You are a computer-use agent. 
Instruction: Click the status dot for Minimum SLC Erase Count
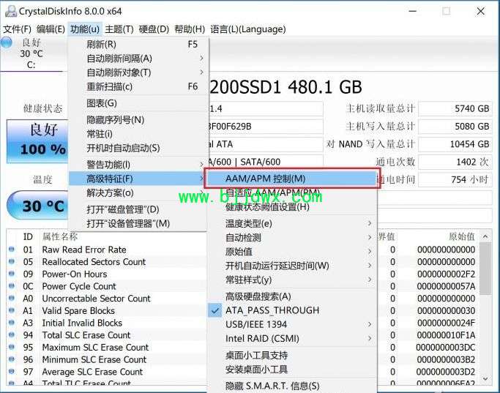tap(12, 359)
